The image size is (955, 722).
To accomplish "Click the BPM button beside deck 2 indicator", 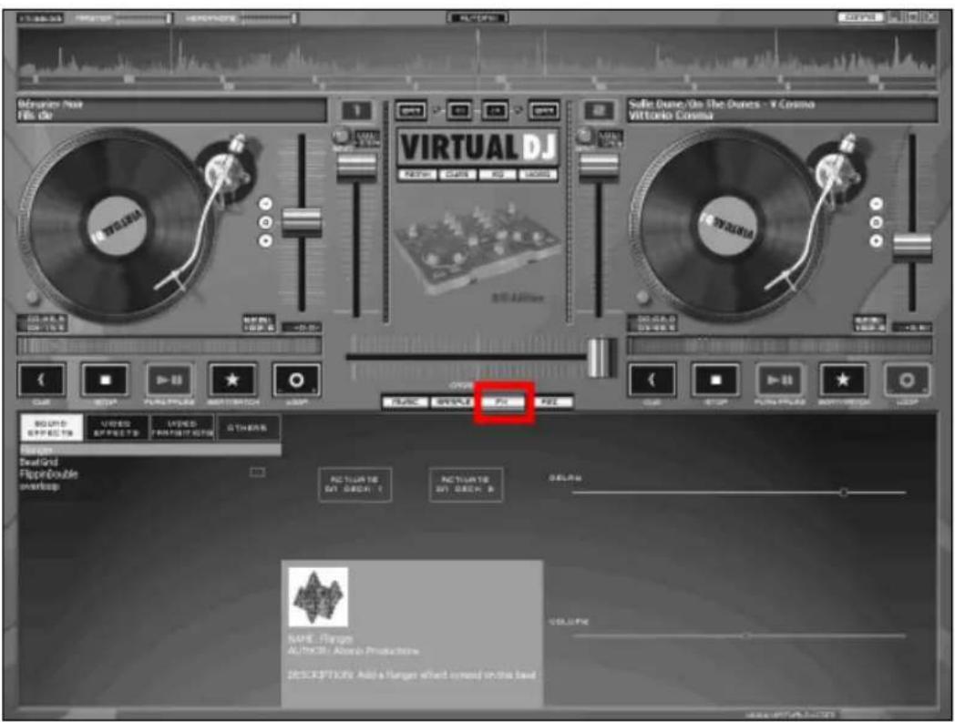I will [x=544, y=111].
